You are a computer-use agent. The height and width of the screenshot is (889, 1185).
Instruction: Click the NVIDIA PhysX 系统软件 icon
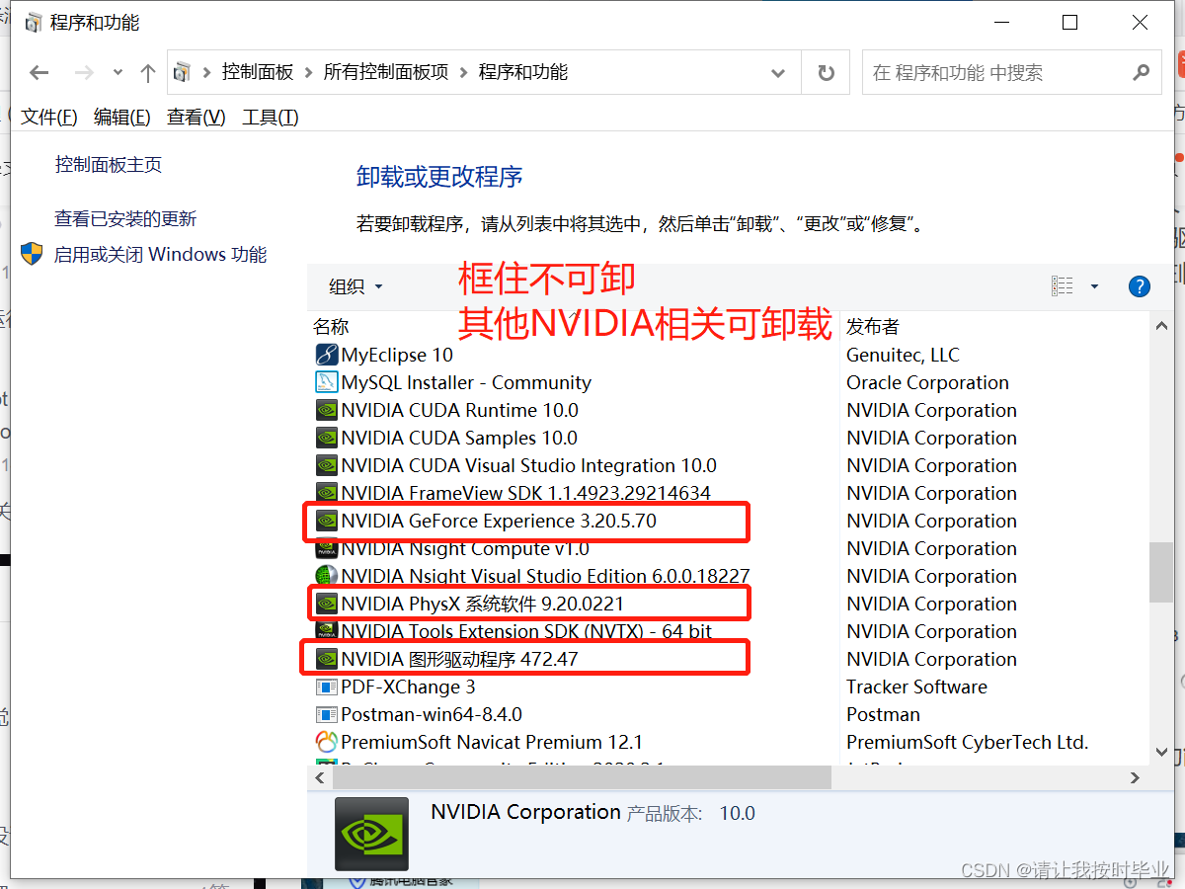327,604
